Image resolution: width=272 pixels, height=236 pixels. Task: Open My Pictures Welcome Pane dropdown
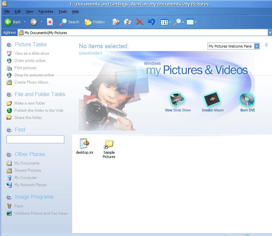tap(257, 46)
